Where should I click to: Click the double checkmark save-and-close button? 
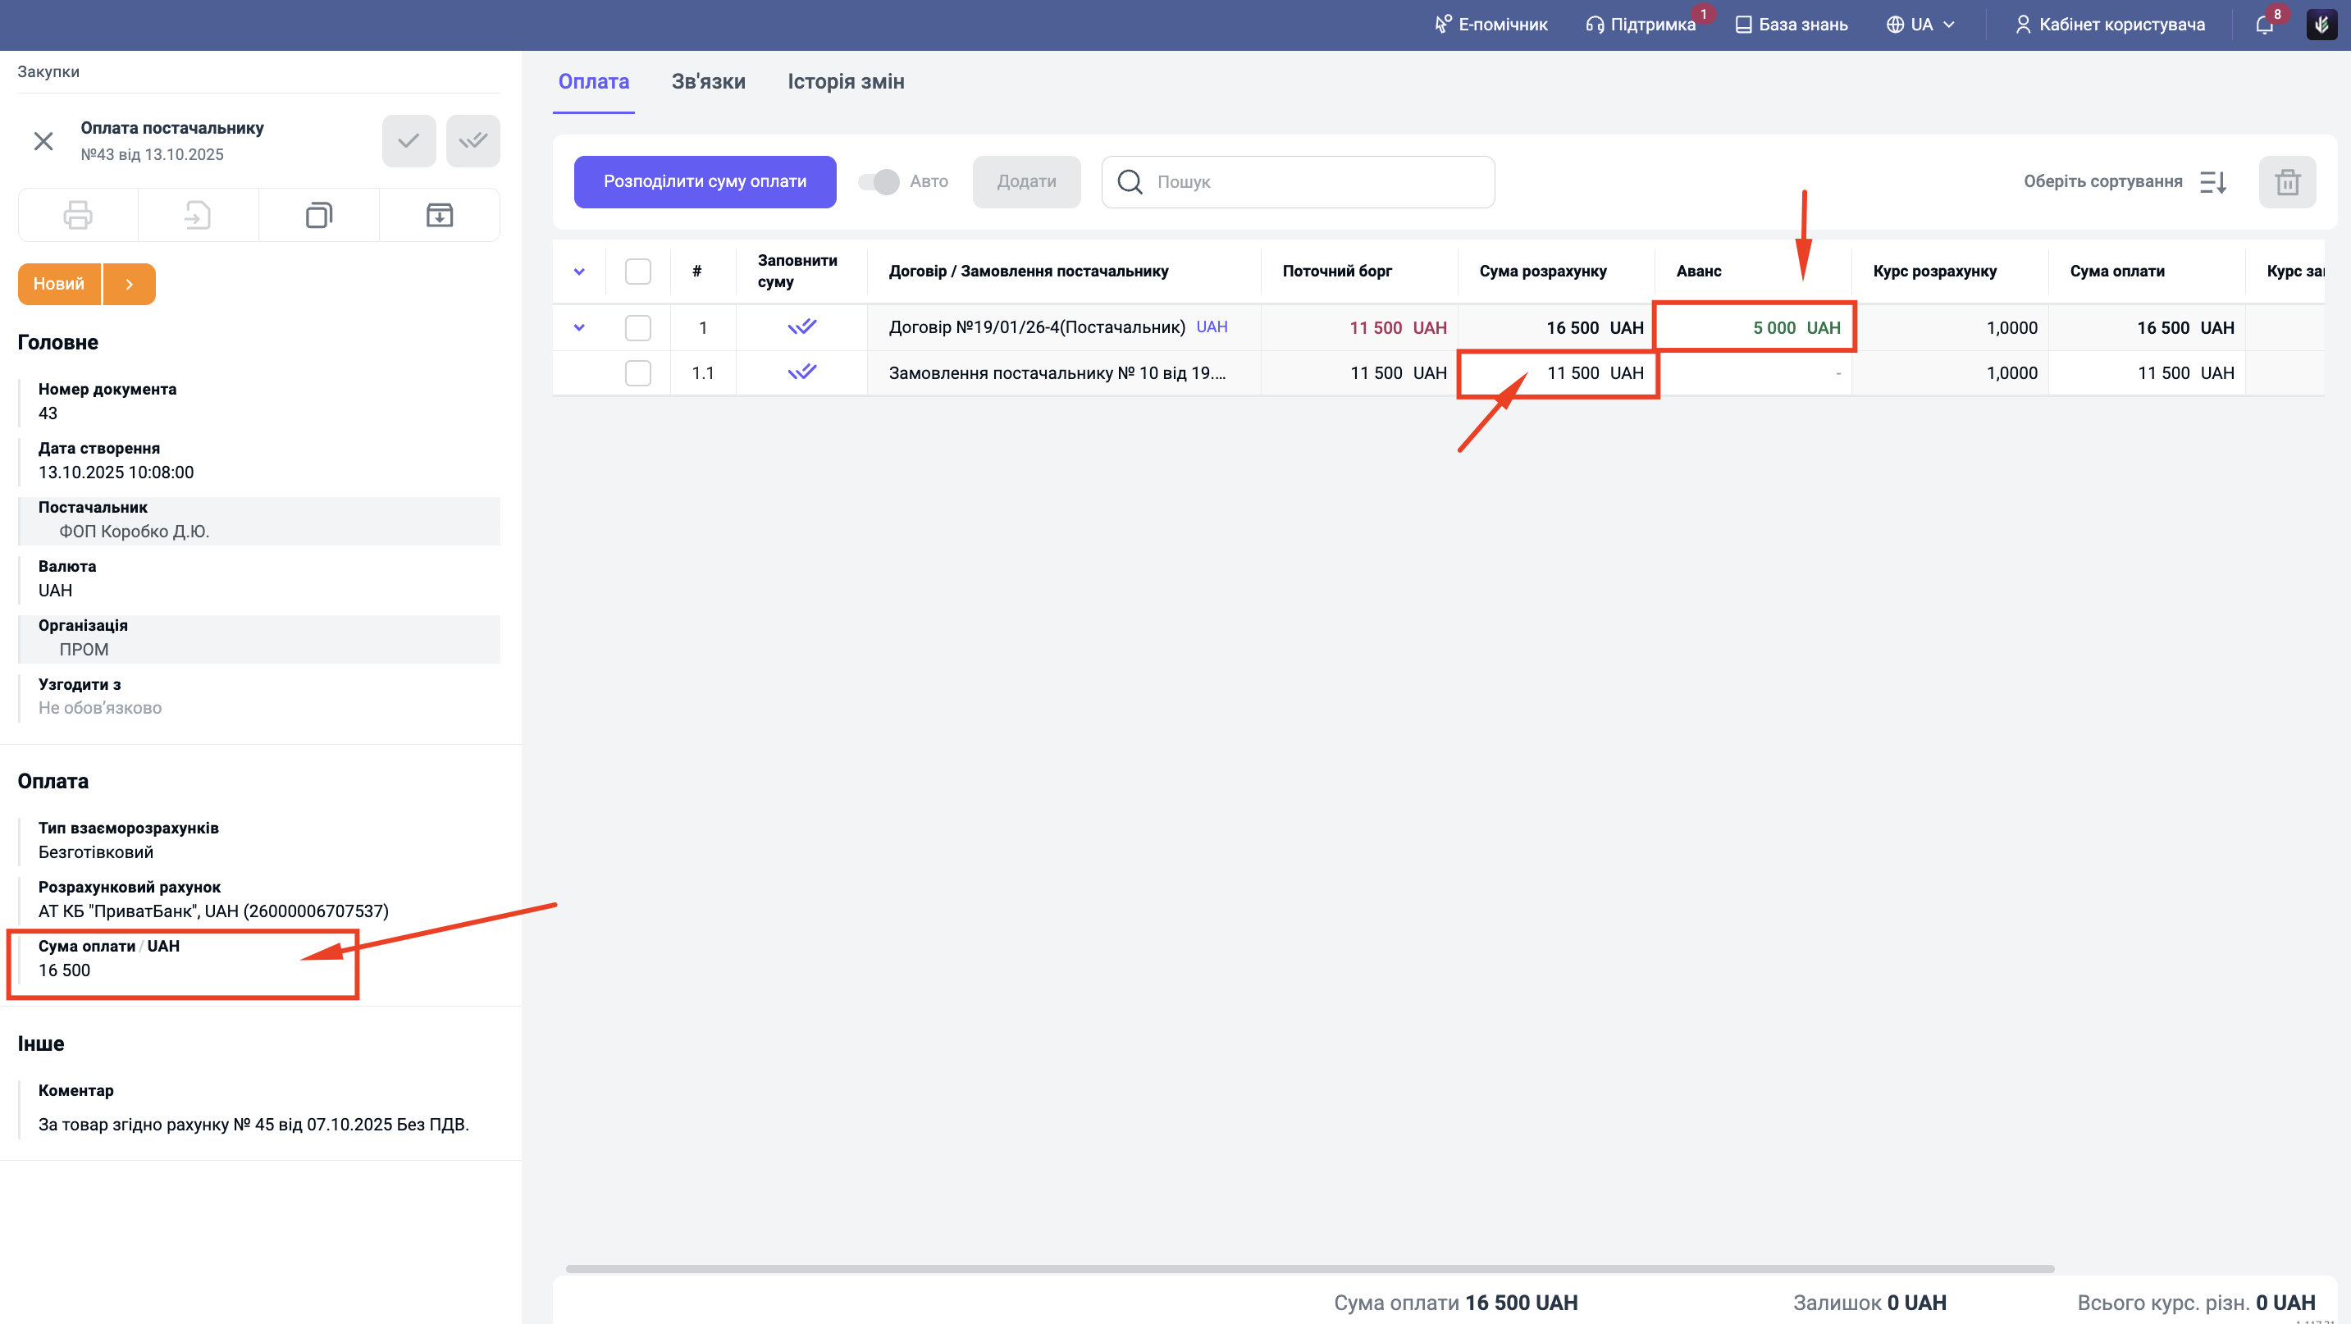point(472,140)
